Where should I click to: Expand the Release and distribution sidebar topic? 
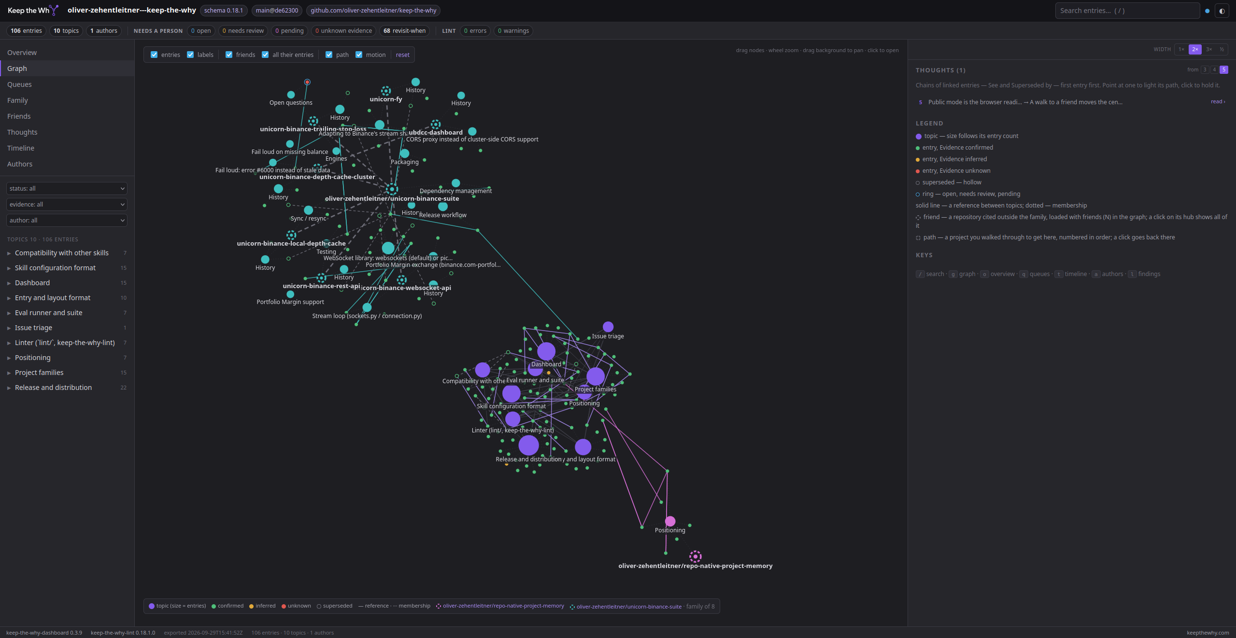[x=67, y=388]
